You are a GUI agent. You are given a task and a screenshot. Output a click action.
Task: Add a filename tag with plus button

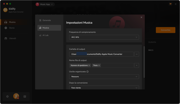point(137,65)
